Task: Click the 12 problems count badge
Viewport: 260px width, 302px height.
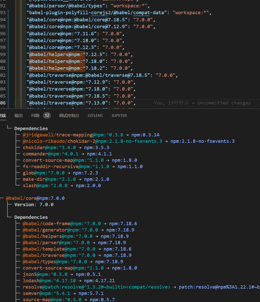Action: (x=47, y=115)
